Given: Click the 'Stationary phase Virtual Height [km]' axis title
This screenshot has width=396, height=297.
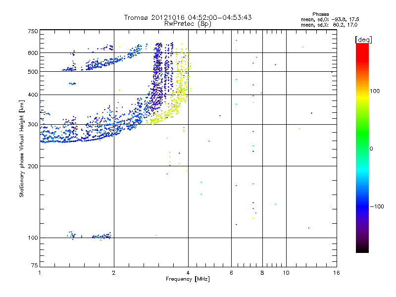Looking at the screenshot, I should (x=22, y=148).
